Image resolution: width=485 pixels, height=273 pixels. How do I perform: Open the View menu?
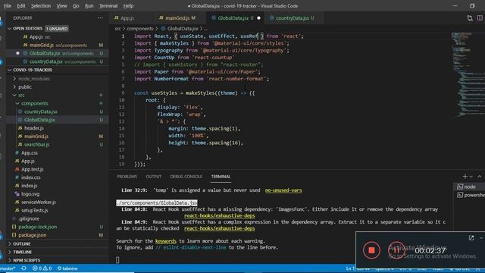(x=61, y=6)
